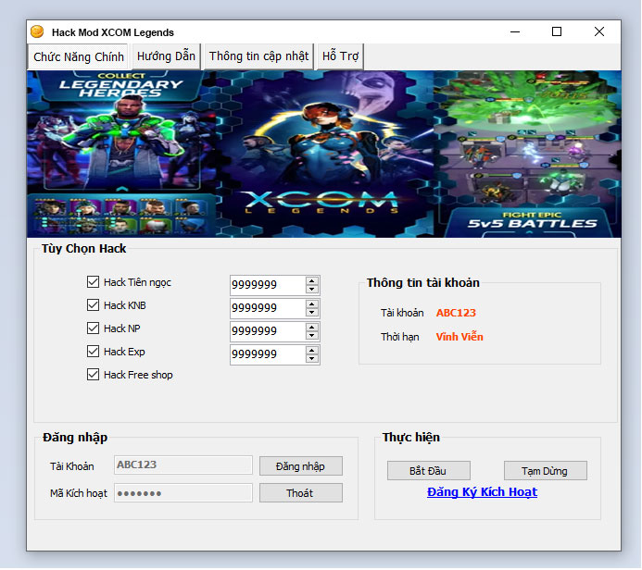Image resolution: width=642 pixels, height=570 pixels.
Task: Lower Hack Exp value using down arrow
Action: click(x=311, y=359)
